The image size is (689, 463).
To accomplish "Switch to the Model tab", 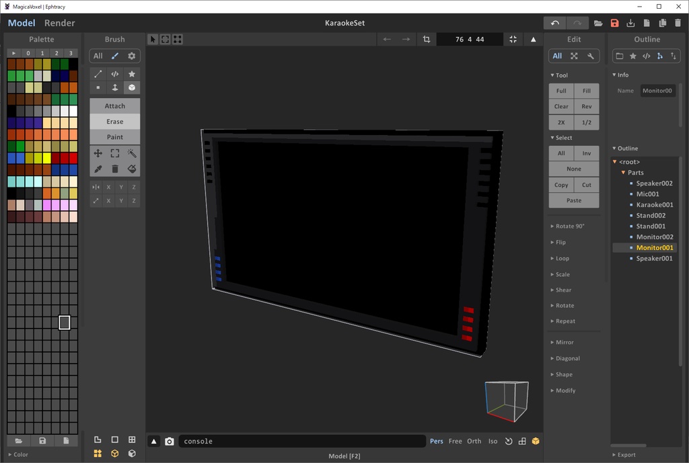I will point(21,24).
